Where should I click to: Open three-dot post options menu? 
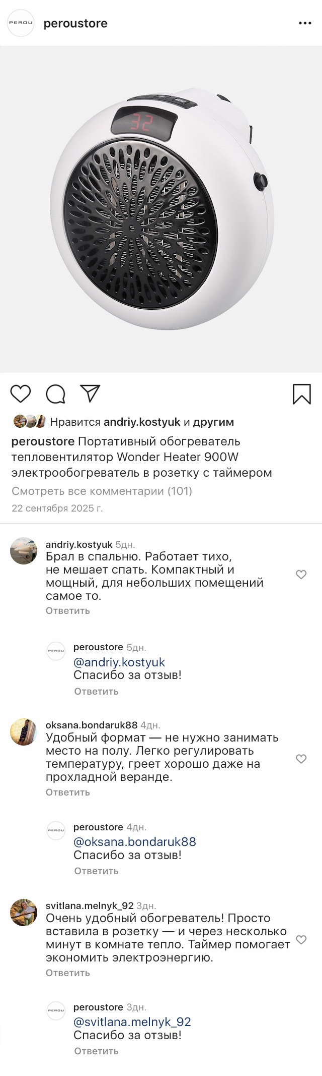coord(305,24)
